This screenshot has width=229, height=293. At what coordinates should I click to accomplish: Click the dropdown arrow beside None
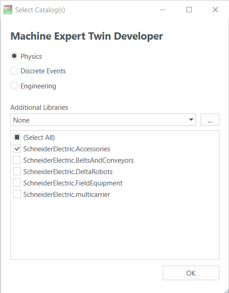tap(191, 119)
